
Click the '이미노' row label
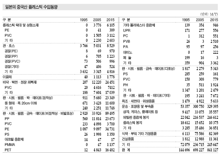[128, 52]
